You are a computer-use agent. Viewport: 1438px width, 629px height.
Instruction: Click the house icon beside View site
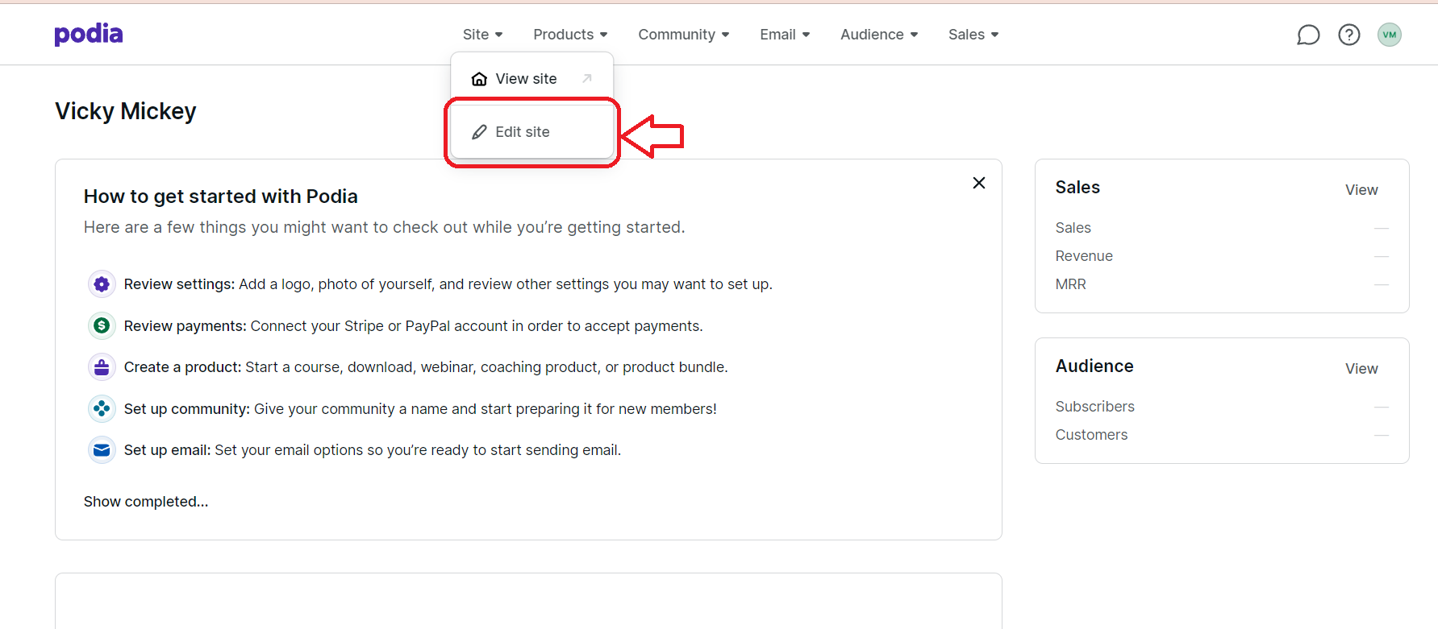click(479, 79)
